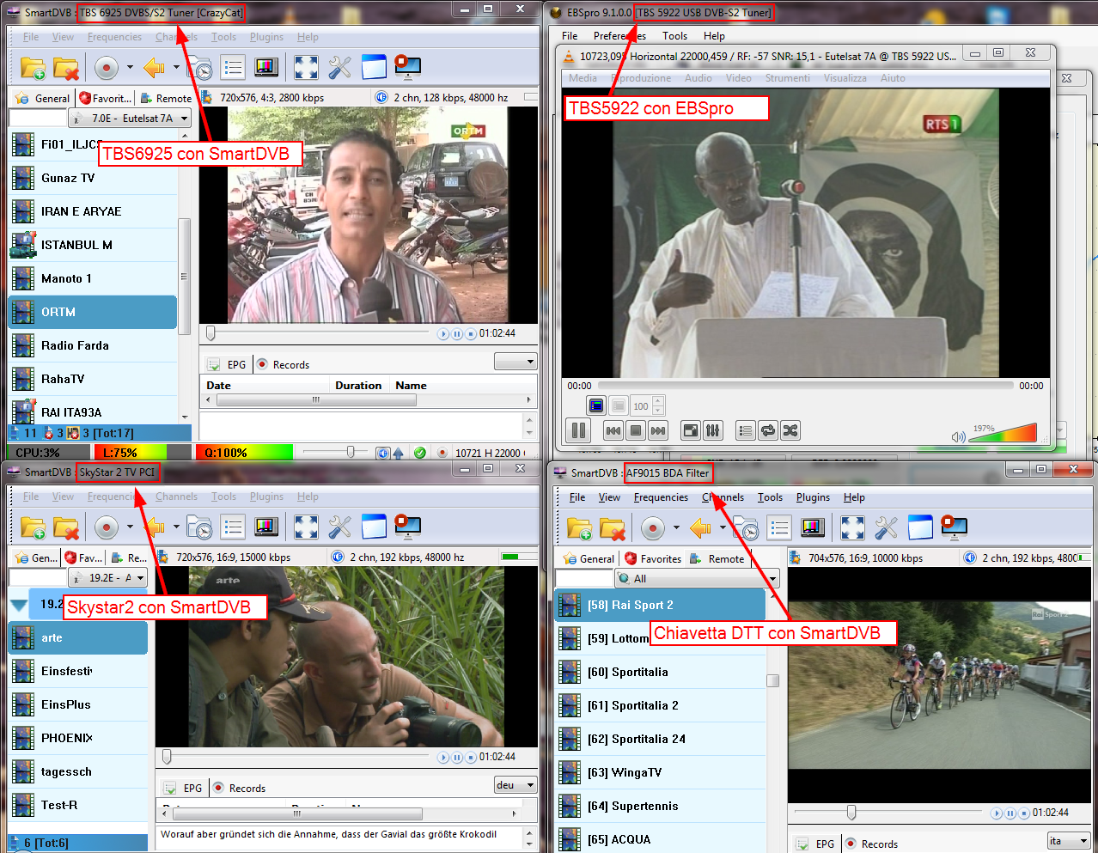Click the monitor stop icon in SkyStar 2 toolbar
Screen dimensions: 1098x853
pyautogui.click(x=407, y=527)
